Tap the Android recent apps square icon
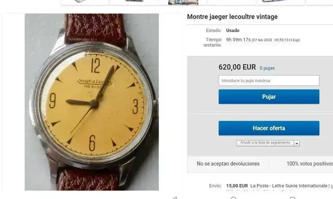The height and width of the screenshot is (199, 333). (x=293, y=198)
